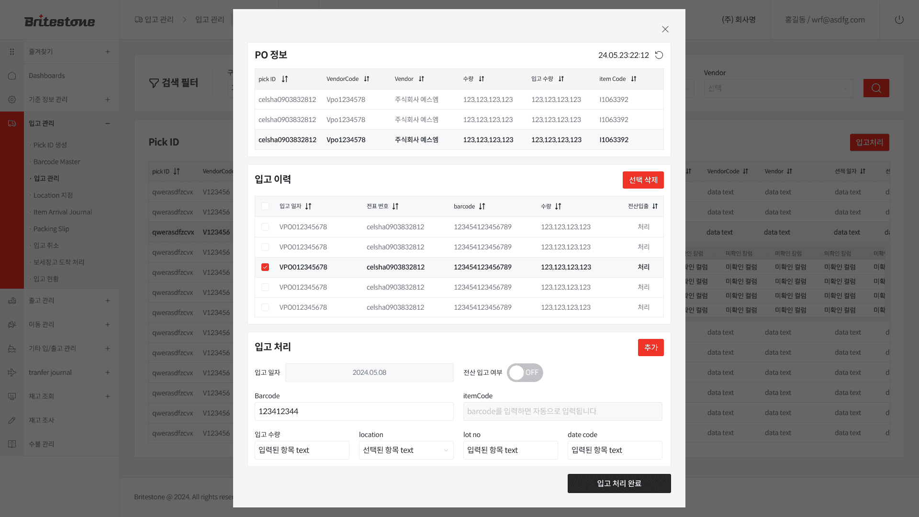Sort 입고 이력 by 전산입출
This screenshot has height=517, width=919.
coord(655,206)
